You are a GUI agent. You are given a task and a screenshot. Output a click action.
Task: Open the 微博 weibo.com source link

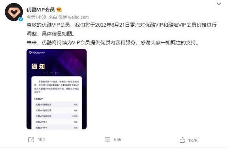73,17
